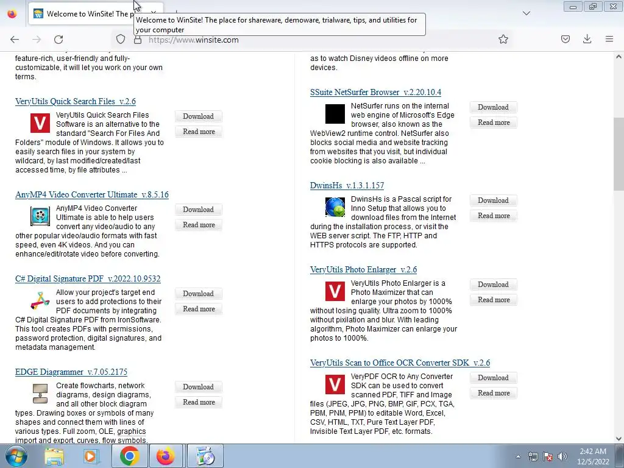
Task: Open the Firefox downloads panel
Action: tap(587, 39)
